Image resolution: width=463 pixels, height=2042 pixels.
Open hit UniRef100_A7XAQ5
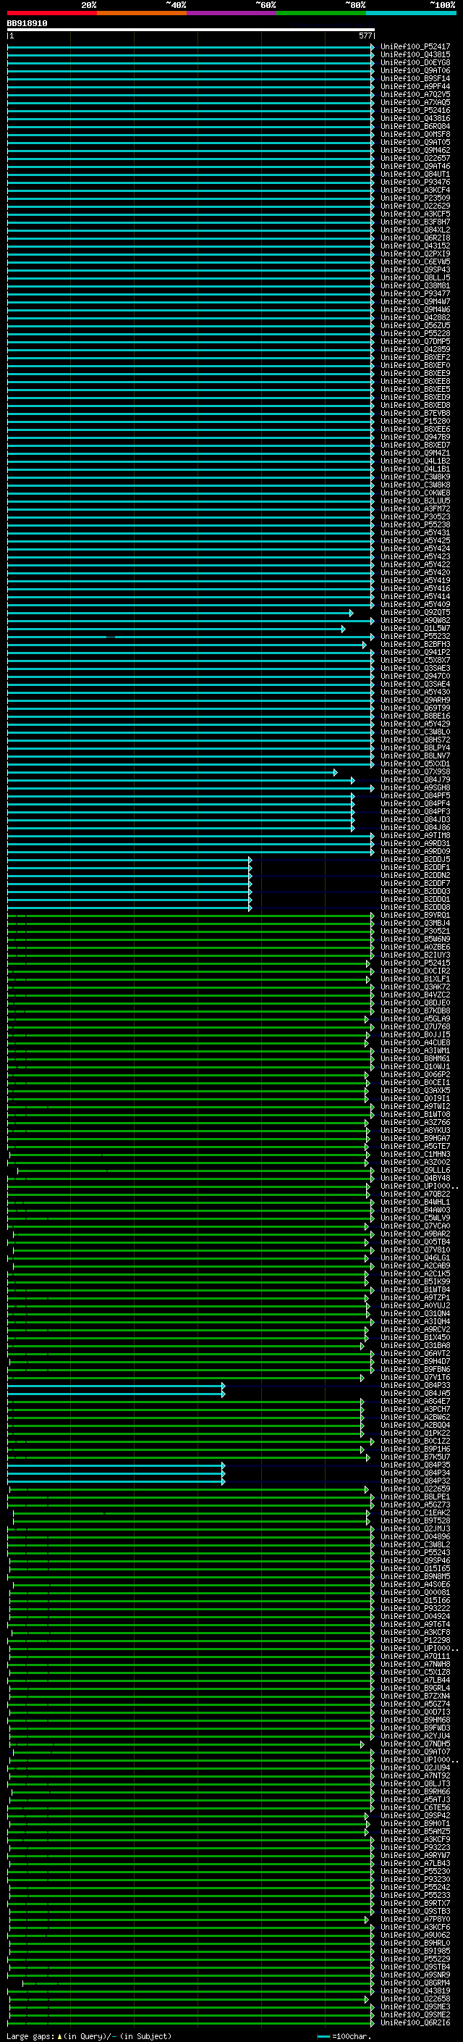point(415,102)
